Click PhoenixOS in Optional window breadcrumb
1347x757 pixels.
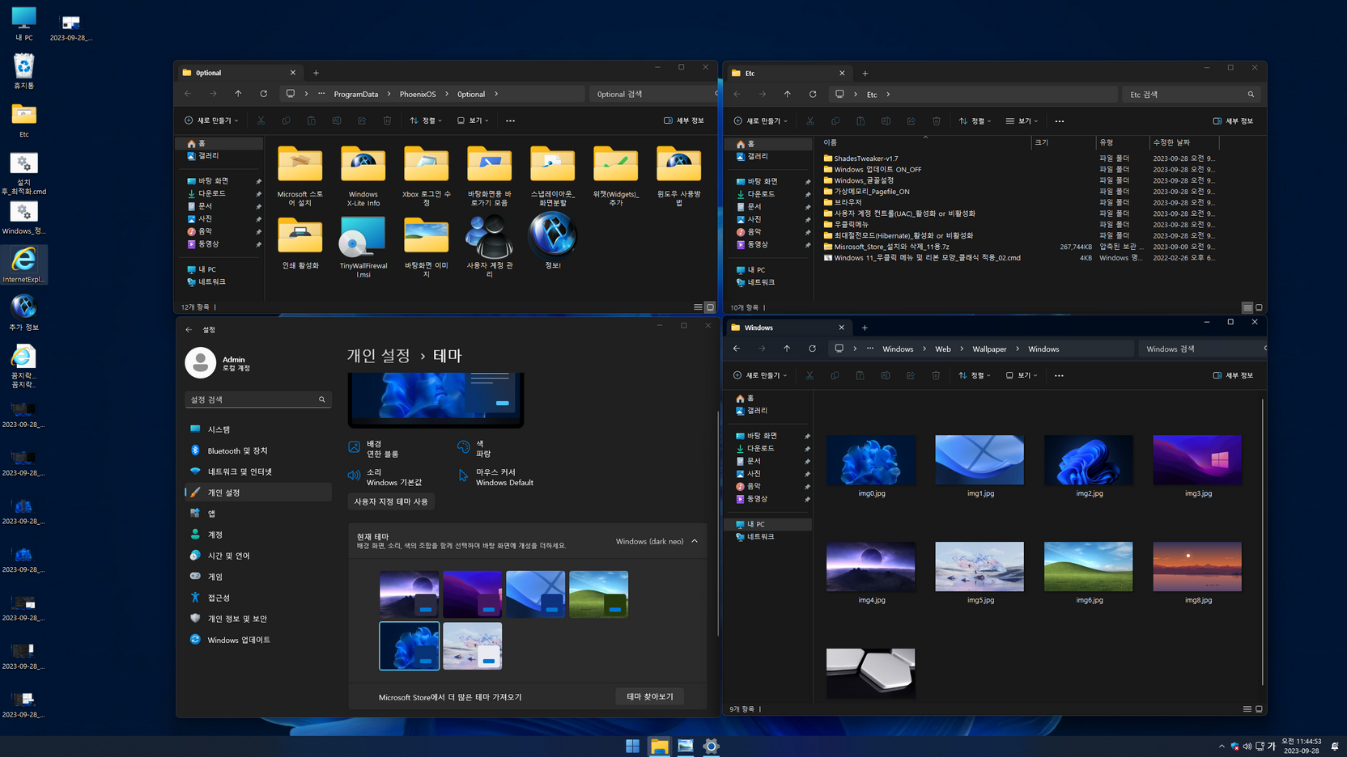pos(418,94)
